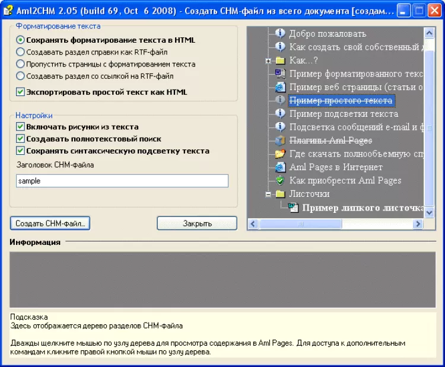Select Aml Pages в Интернет tree item
445x367 pixels.
click(336, 167)
